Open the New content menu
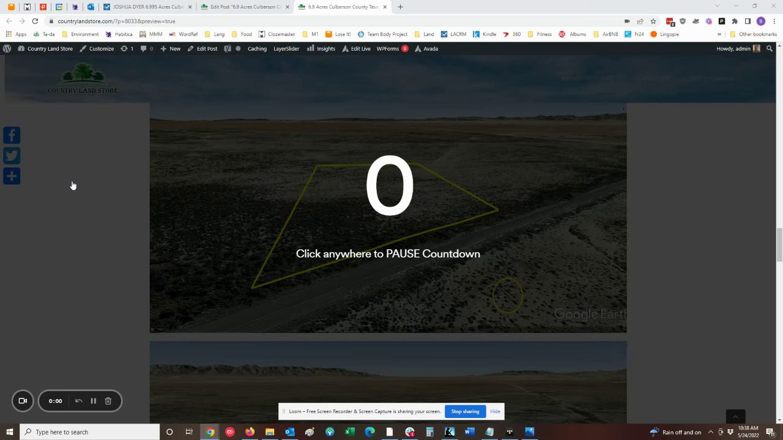The height and width of the screenshot is (440, 783). pos(171,48)
